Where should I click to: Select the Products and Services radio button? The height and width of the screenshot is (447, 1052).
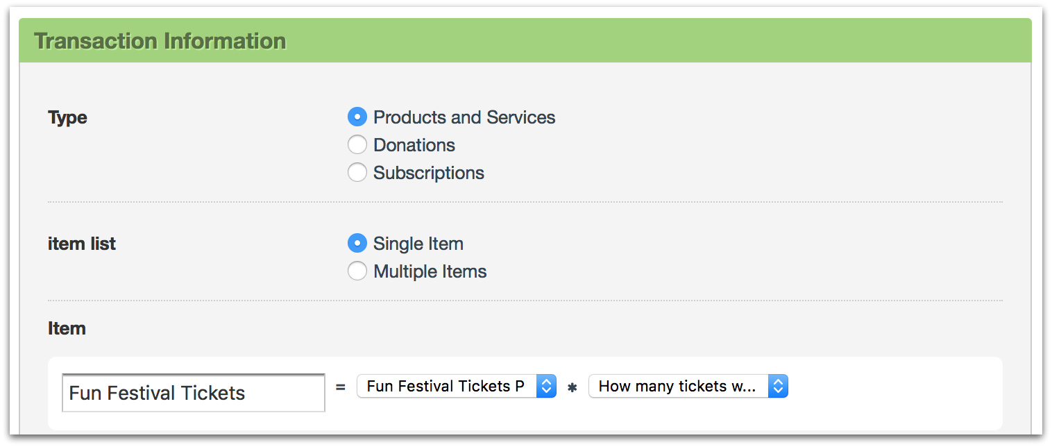point(357,117)
